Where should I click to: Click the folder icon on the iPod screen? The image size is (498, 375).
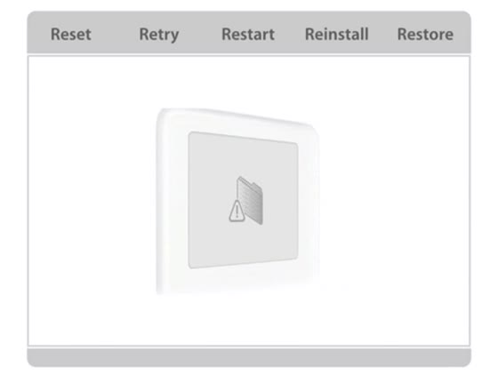tap(250, 200)
